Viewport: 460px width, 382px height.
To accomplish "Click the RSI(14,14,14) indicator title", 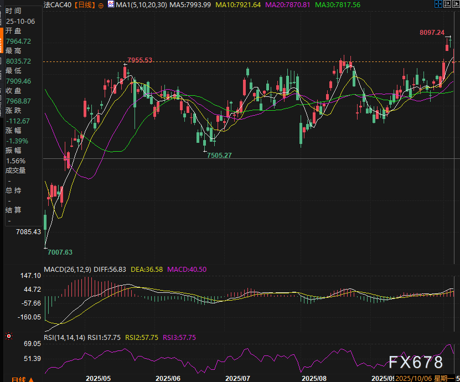I will tap(65, 337).
